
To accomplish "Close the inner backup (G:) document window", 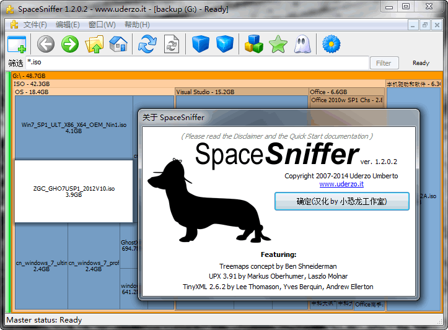I will click(437, 25).
